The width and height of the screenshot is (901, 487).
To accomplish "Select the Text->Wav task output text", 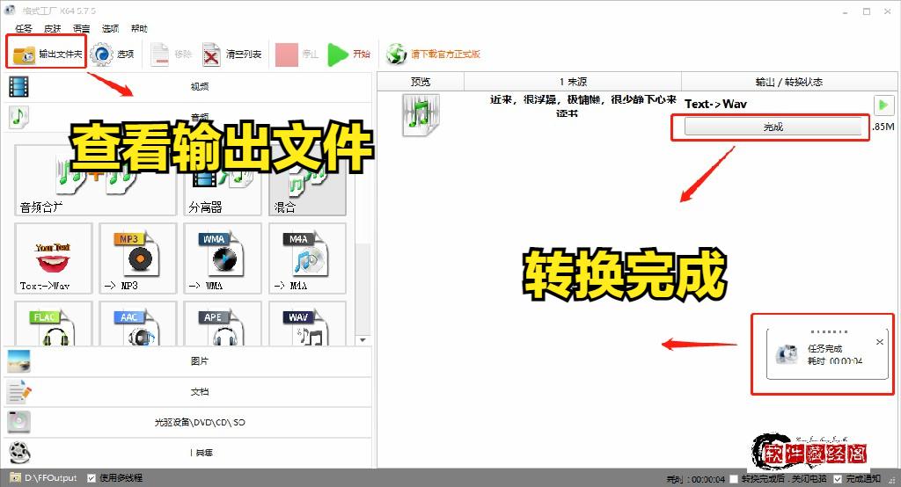I will [715, 104].
